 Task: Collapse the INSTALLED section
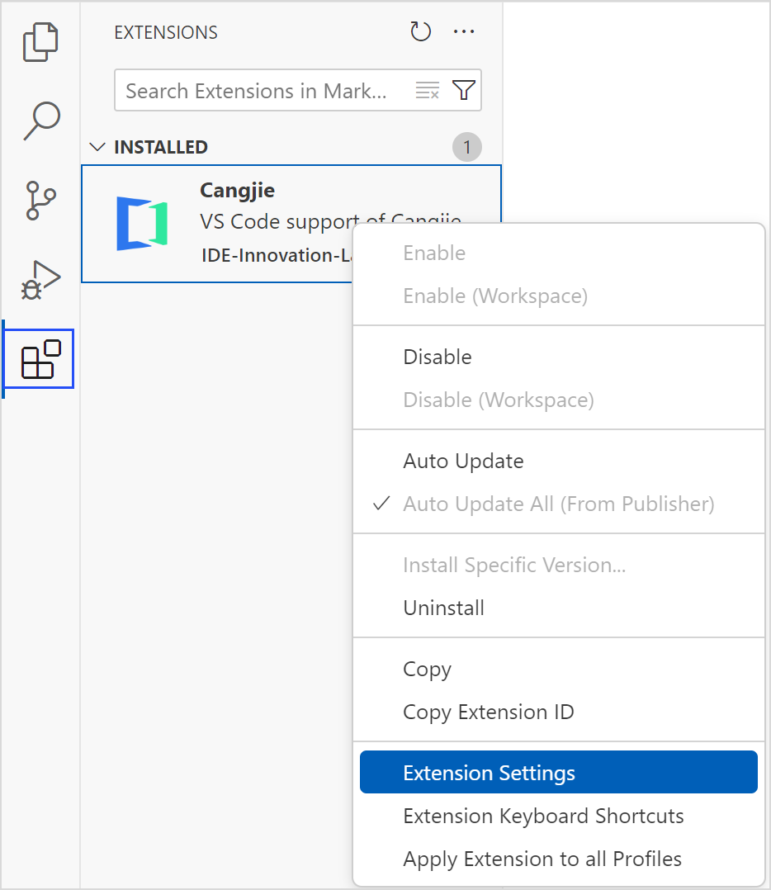click(98, 147)
